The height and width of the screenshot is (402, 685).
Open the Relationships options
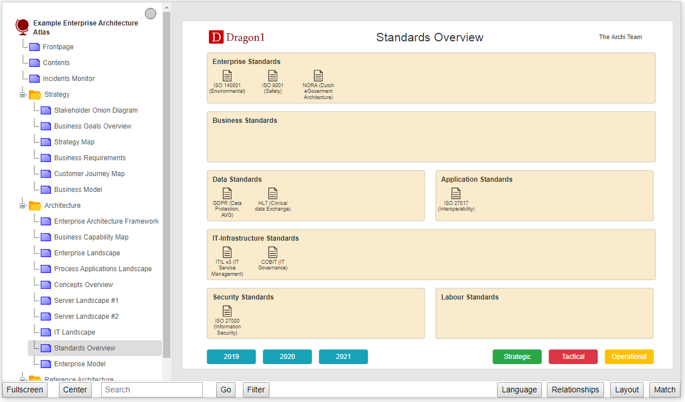(x=575, y=390)
